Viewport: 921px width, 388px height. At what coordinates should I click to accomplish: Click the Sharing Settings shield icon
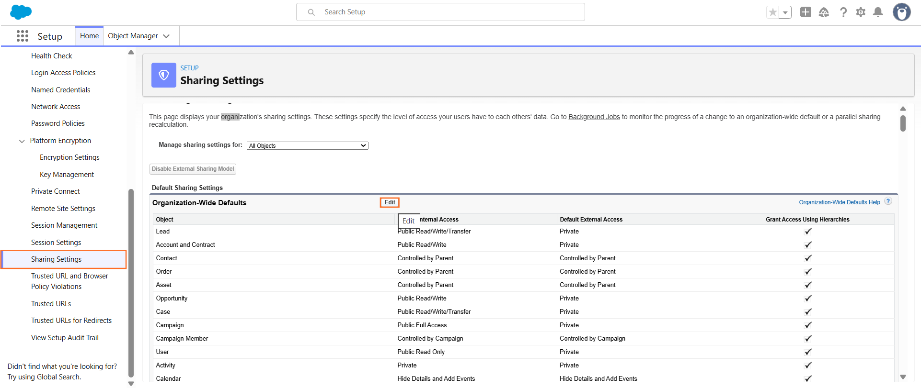[x=164, y=75]
